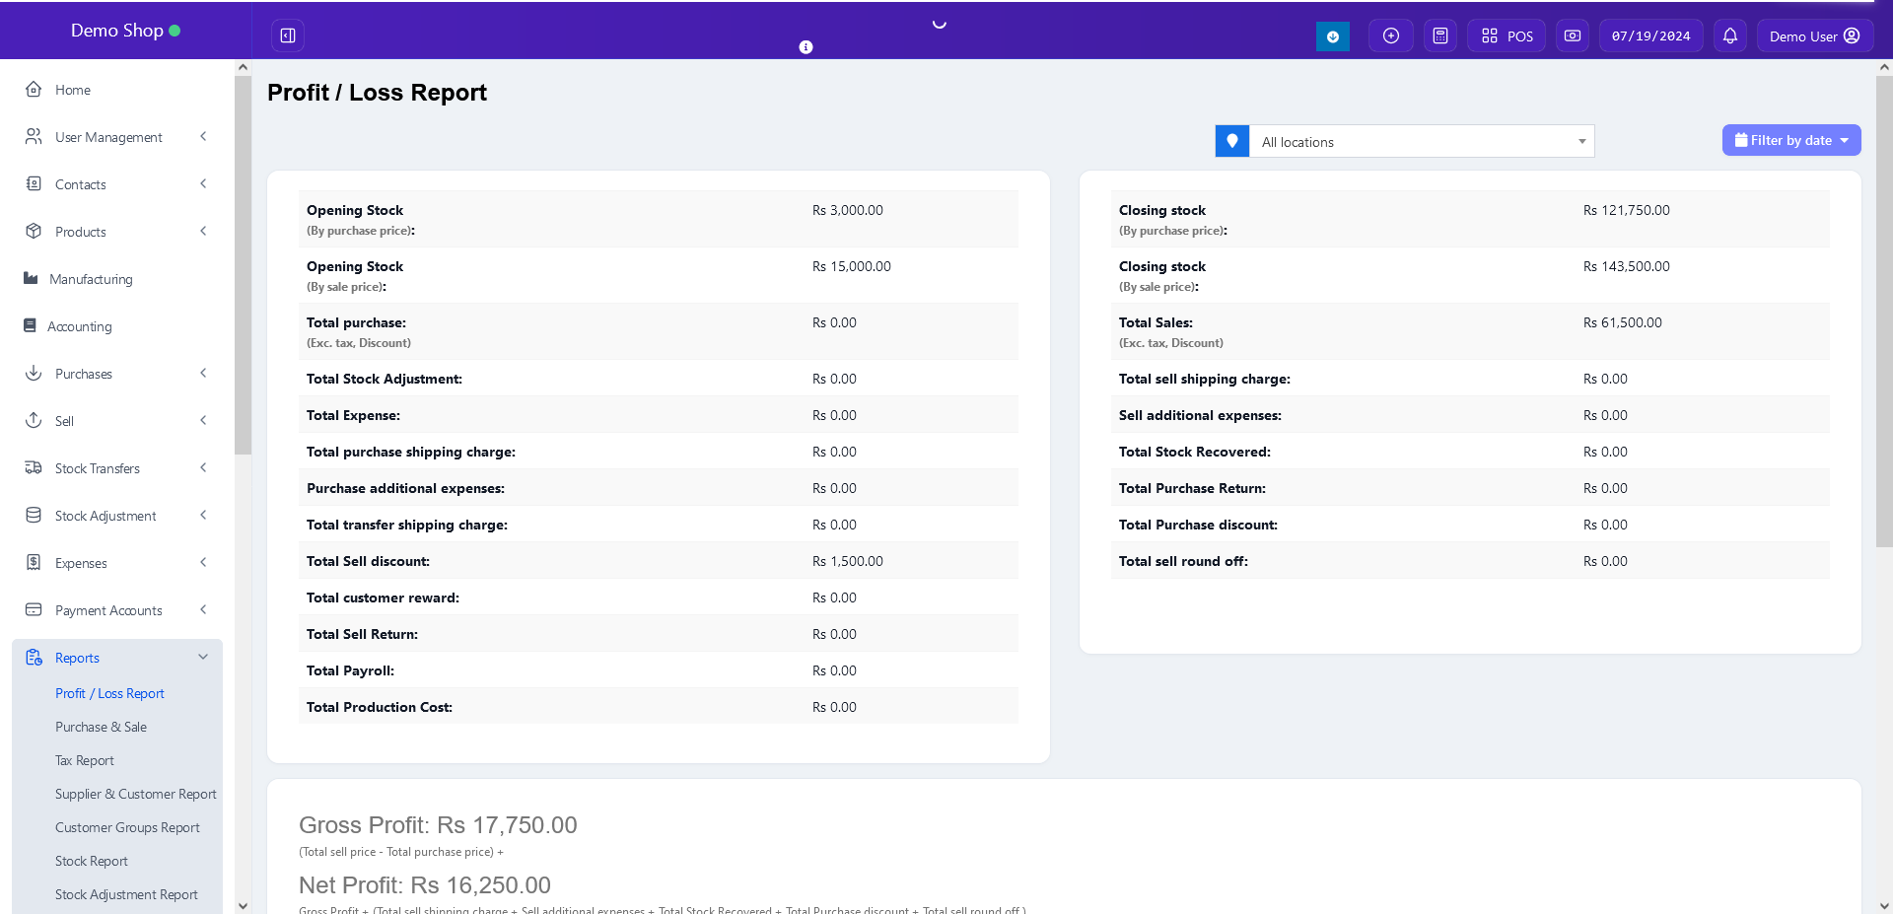The image size is (1893, 914).
Task: Open the All locations dropdown
Action: point(1421,142)
